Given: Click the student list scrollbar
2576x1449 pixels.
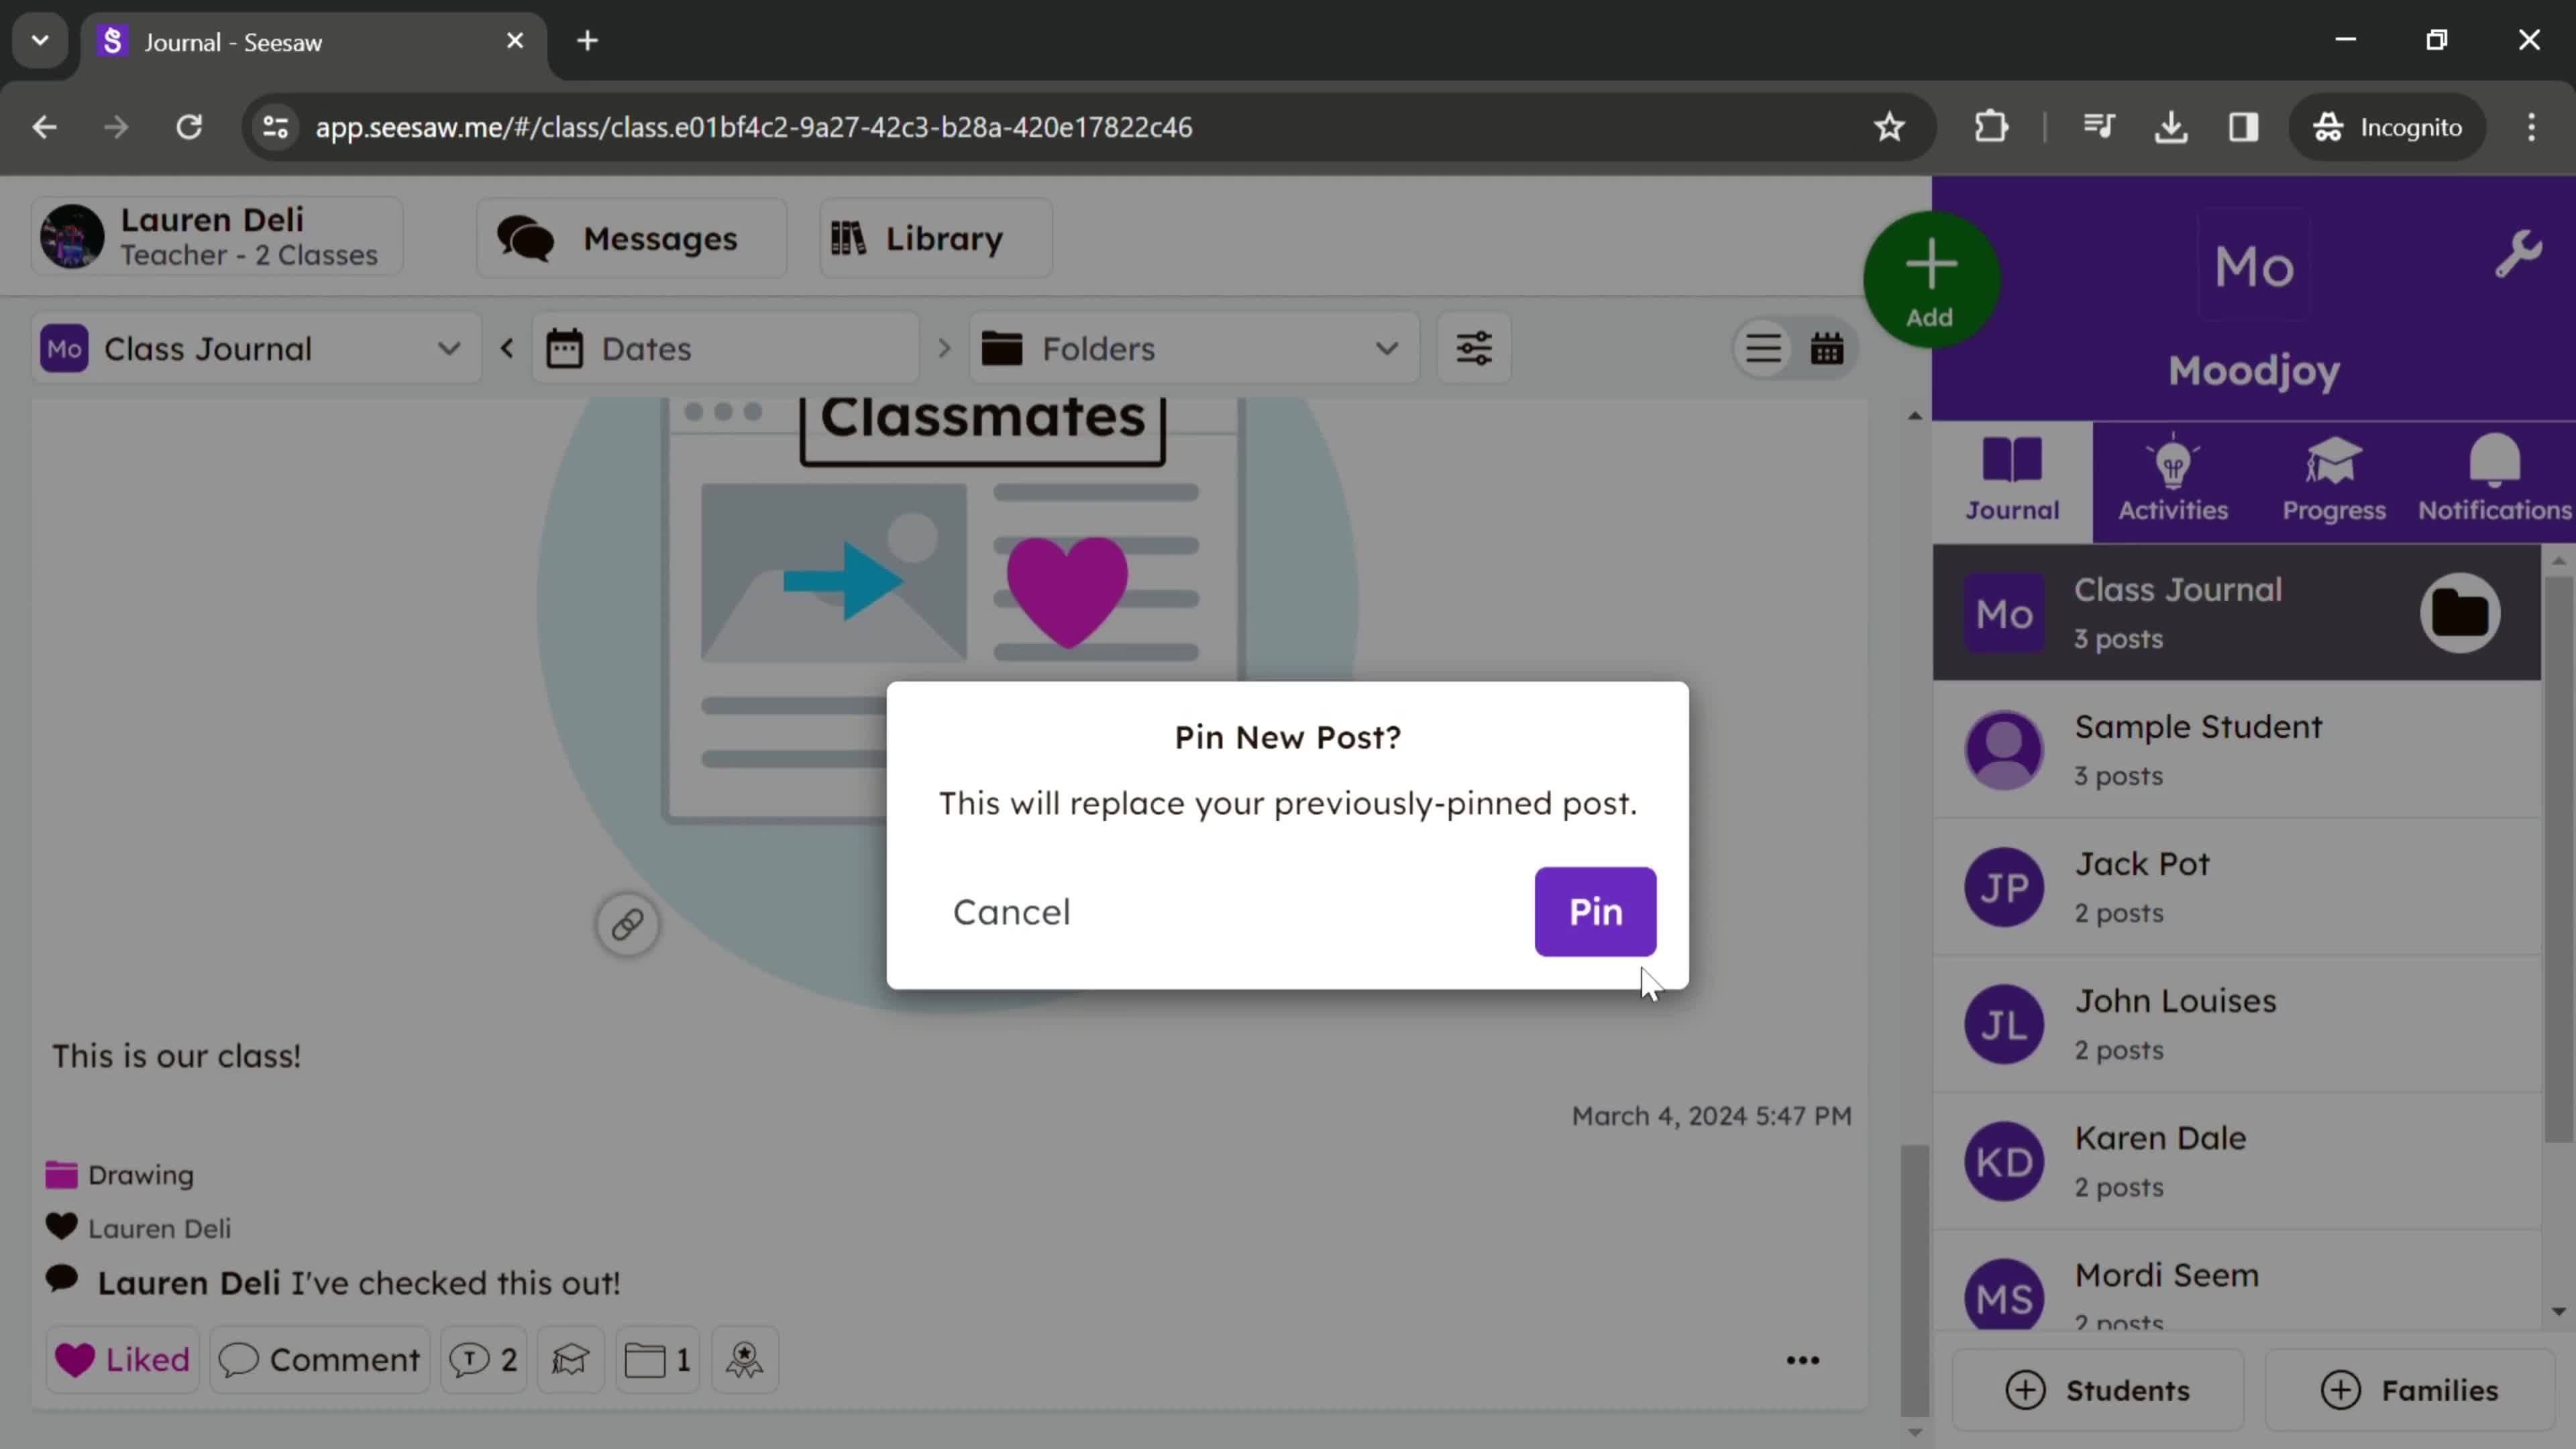Looking at the screenshot, I should click(2558, 860).
